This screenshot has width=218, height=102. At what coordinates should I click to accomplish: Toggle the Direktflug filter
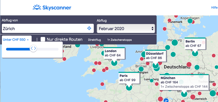click(94, 40)
